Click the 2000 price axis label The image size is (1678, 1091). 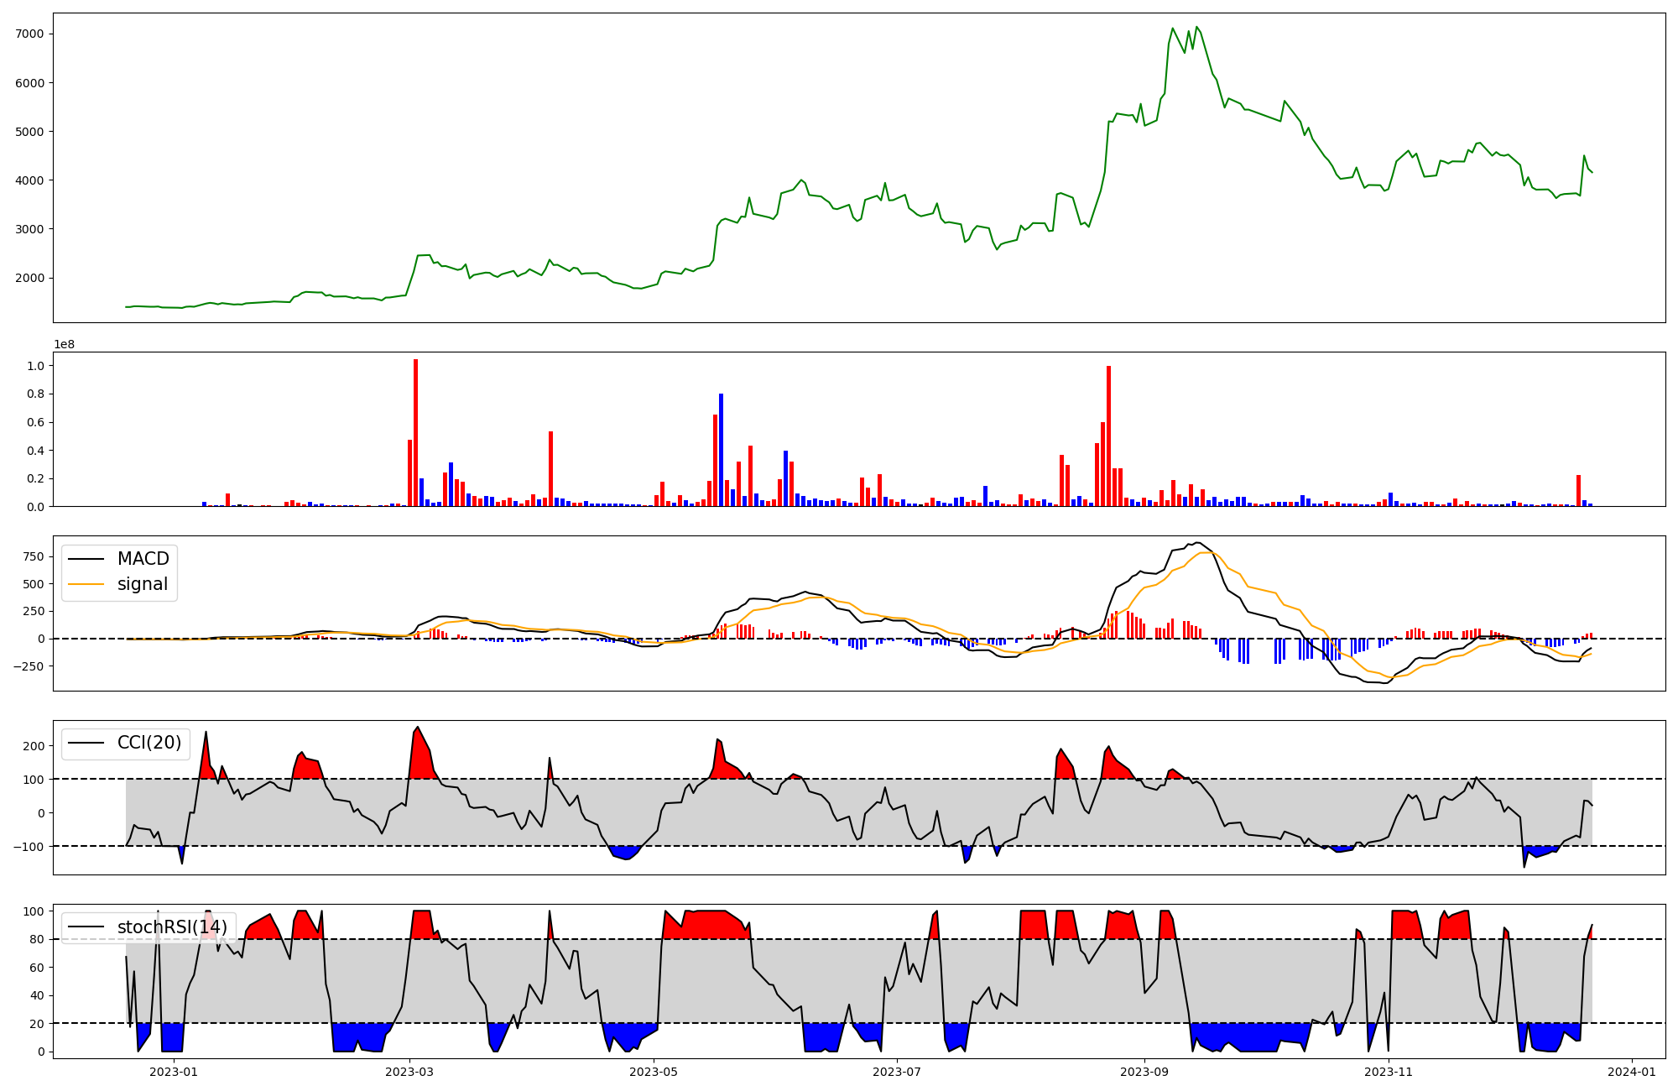(29, 278)
